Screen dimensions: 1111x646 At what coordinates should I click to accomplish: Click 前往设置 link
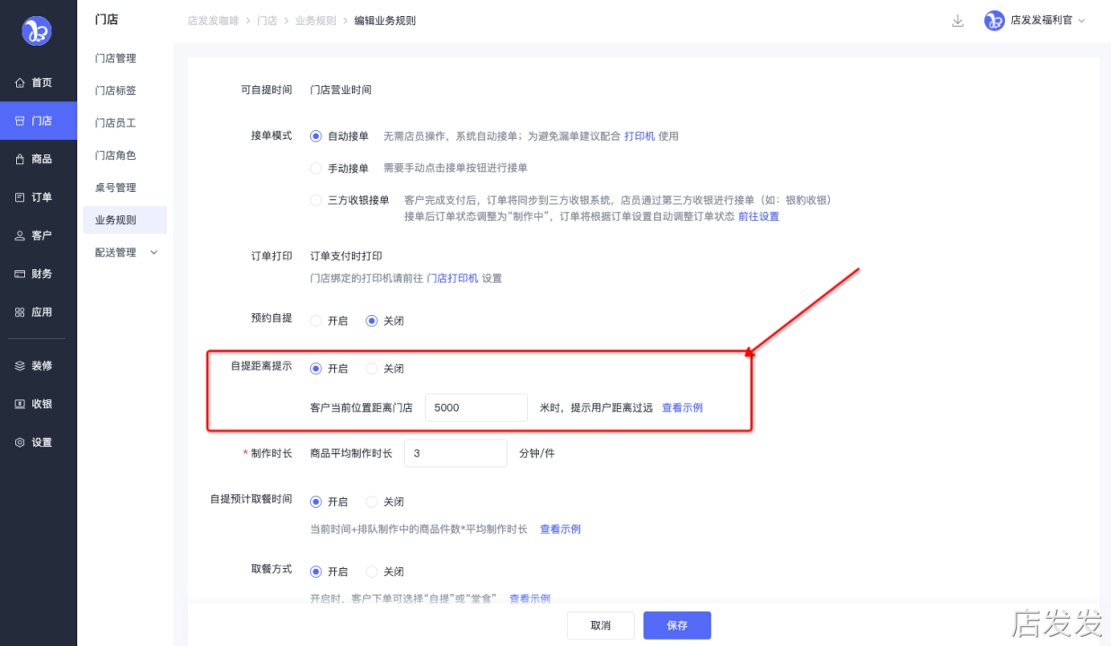coord(759,216)
